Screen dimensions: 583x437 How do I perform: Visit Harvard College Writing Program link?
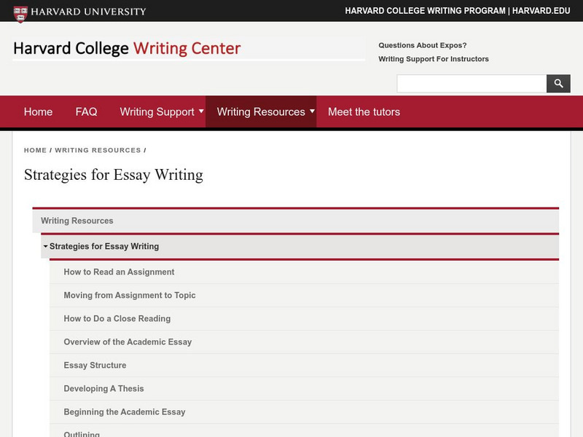click(x=425, y=11)
